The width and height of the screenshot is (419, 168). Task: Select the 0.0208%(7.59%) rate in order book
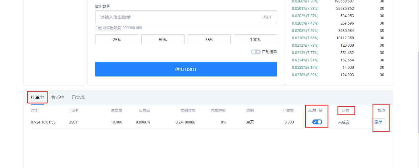[x=305, y=31]
